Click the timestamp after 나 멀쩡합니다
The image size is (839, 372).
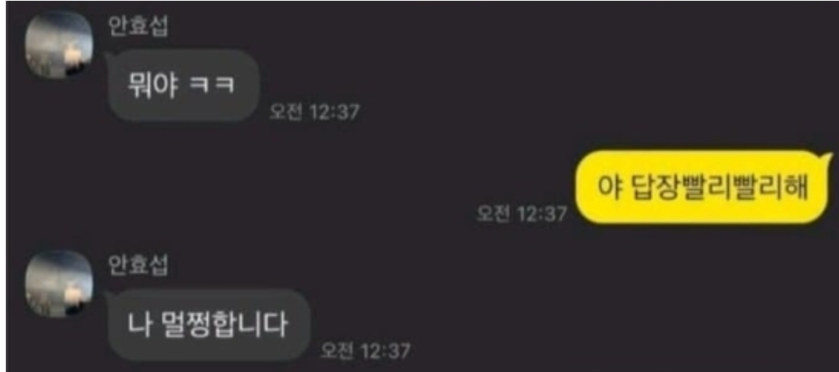[x=366, y=351]
